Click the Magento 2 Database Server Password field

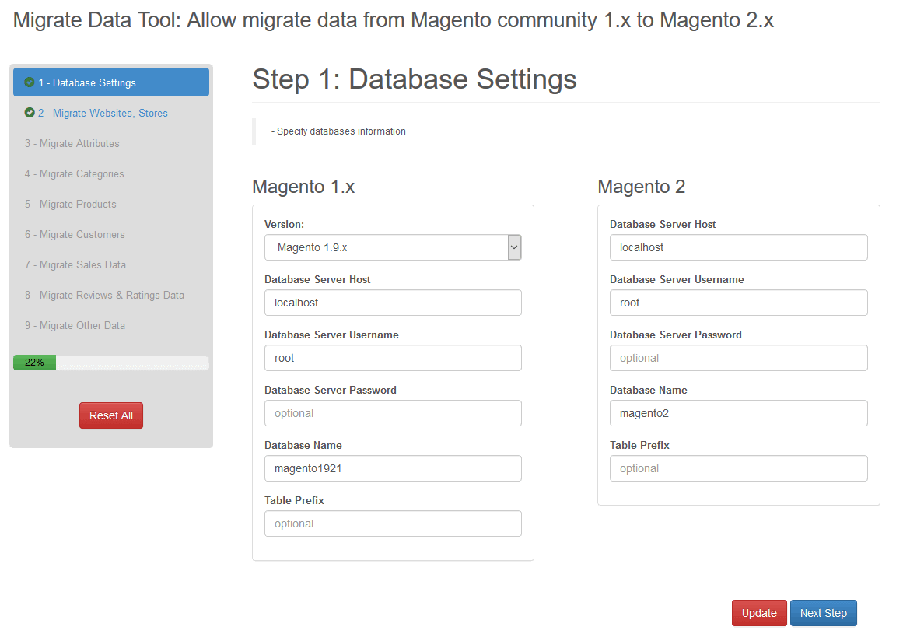click(x=738, y=358)
